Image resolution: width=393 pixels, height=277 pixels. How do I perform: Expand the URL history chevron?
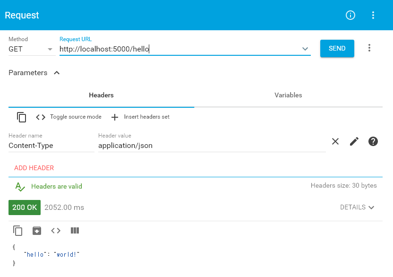click(x=305, y=49)
